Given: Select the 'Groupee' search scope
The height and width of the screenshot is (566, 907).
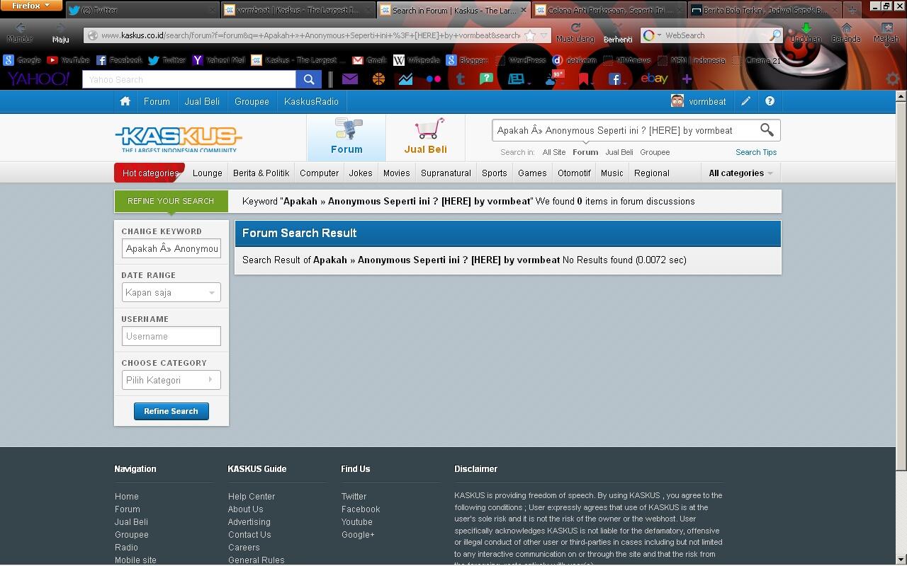Looking at the screenshot, I should [655, 152].
